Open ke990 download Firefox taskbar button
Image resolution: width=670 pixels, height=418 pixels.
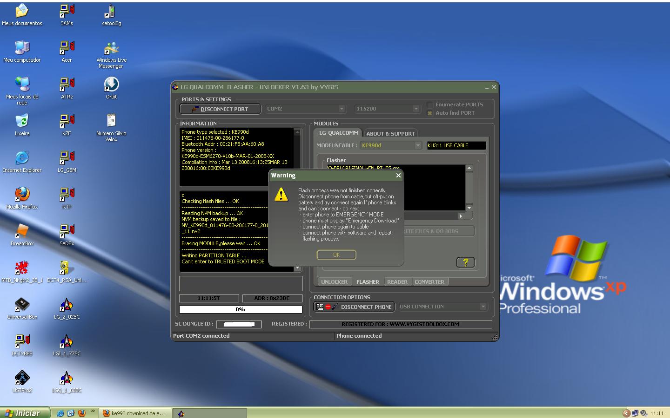click(x=135, y=413)
